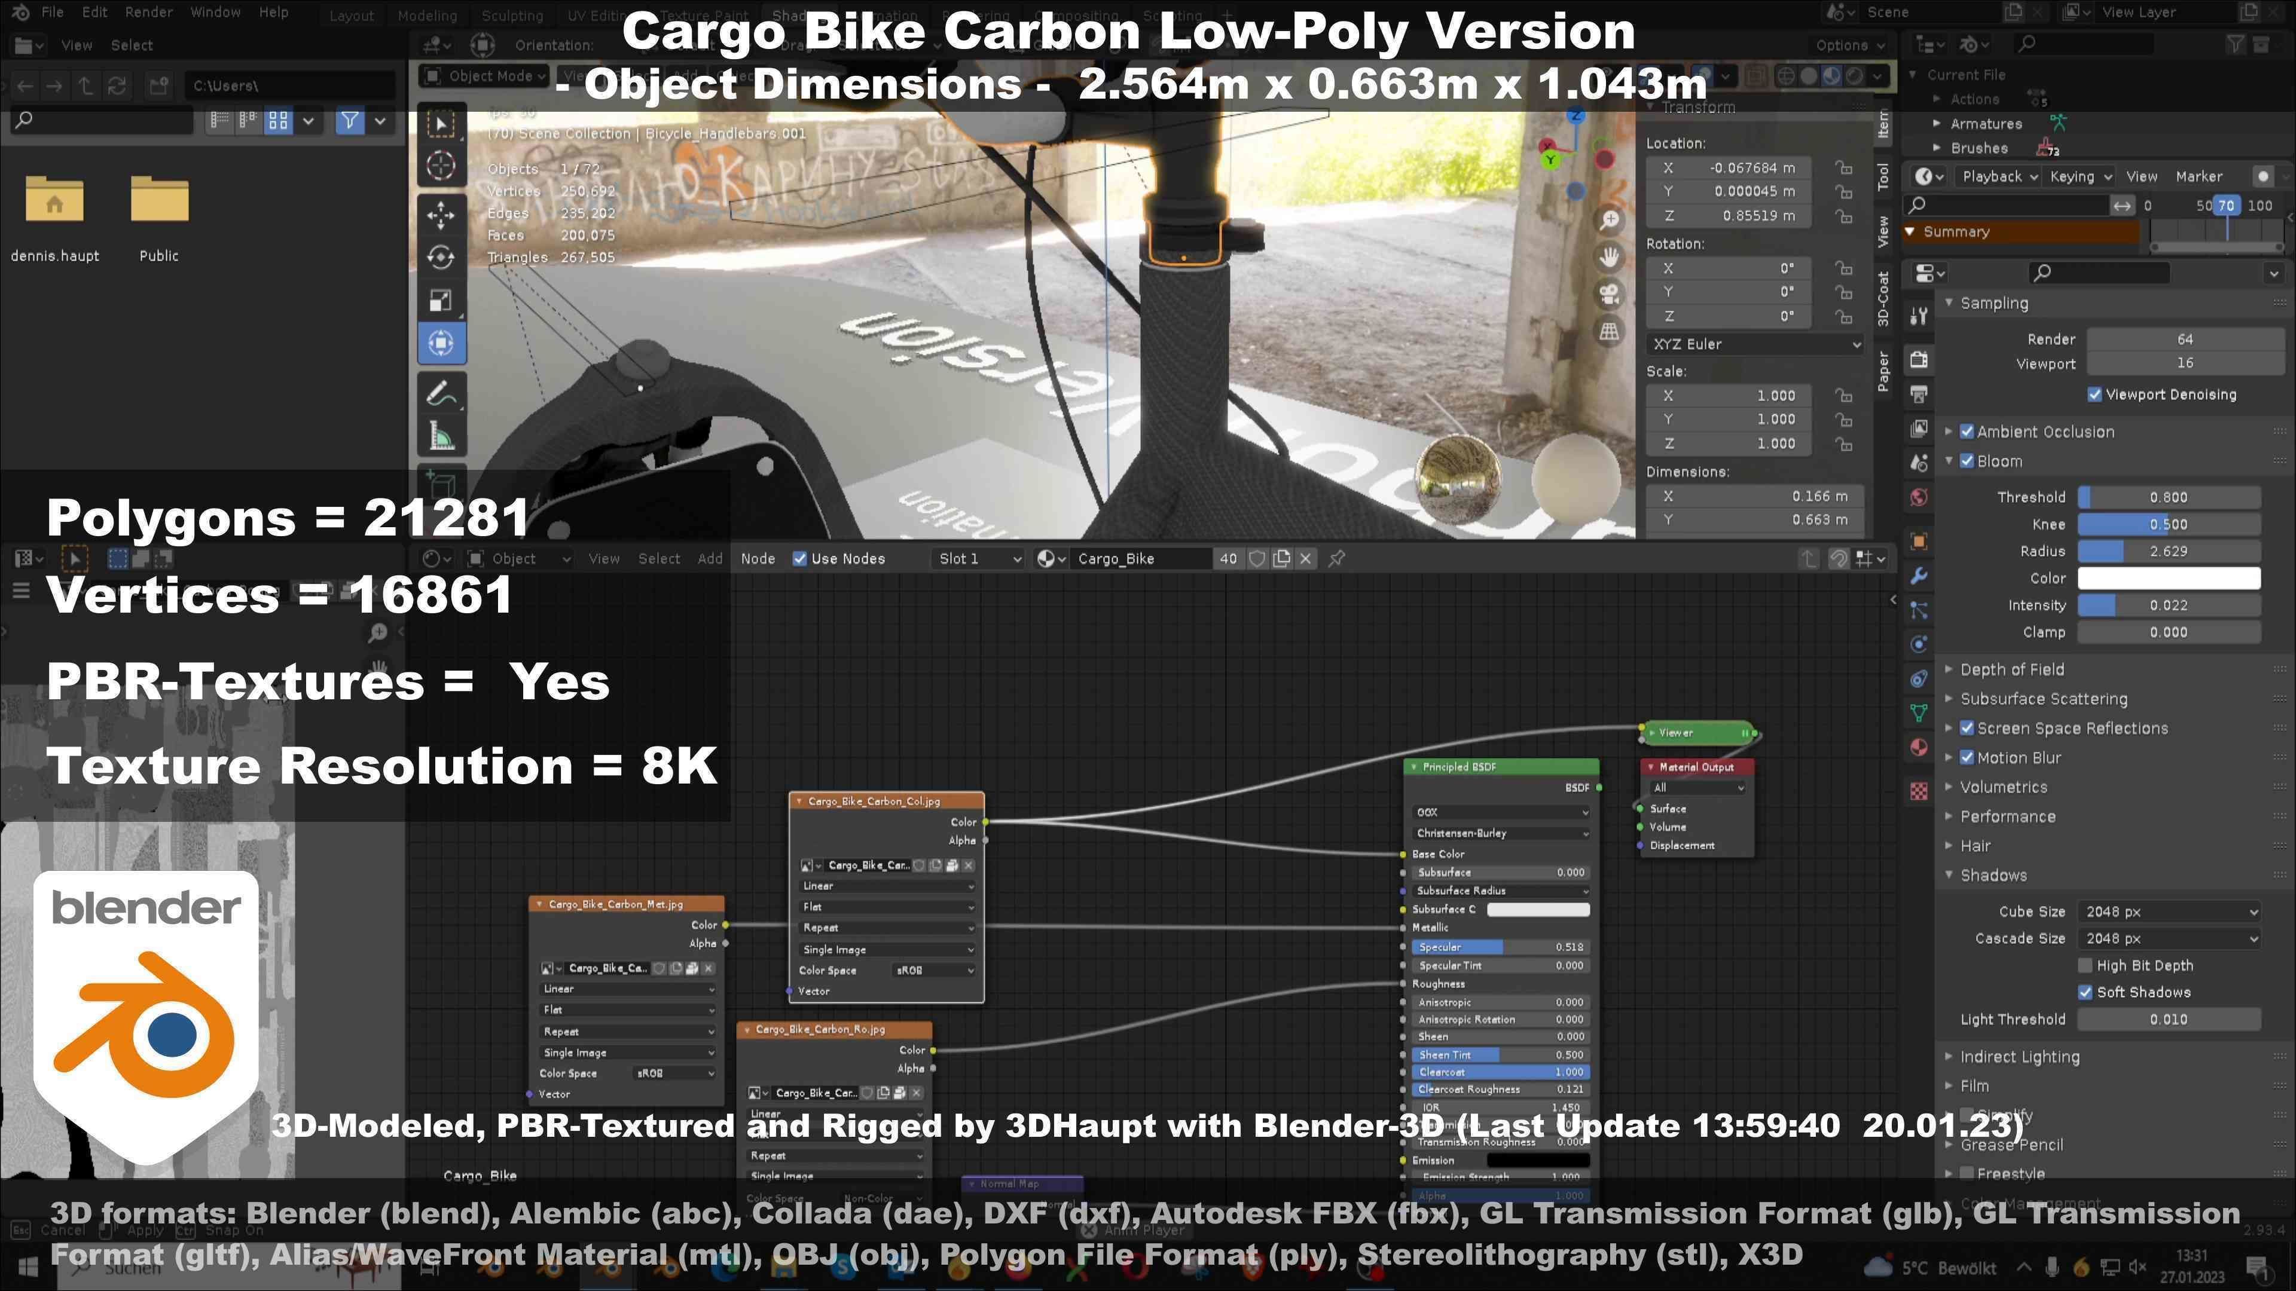Open the Render menu
Viewport: 2296px width, 1291px height.
(148, 13)
